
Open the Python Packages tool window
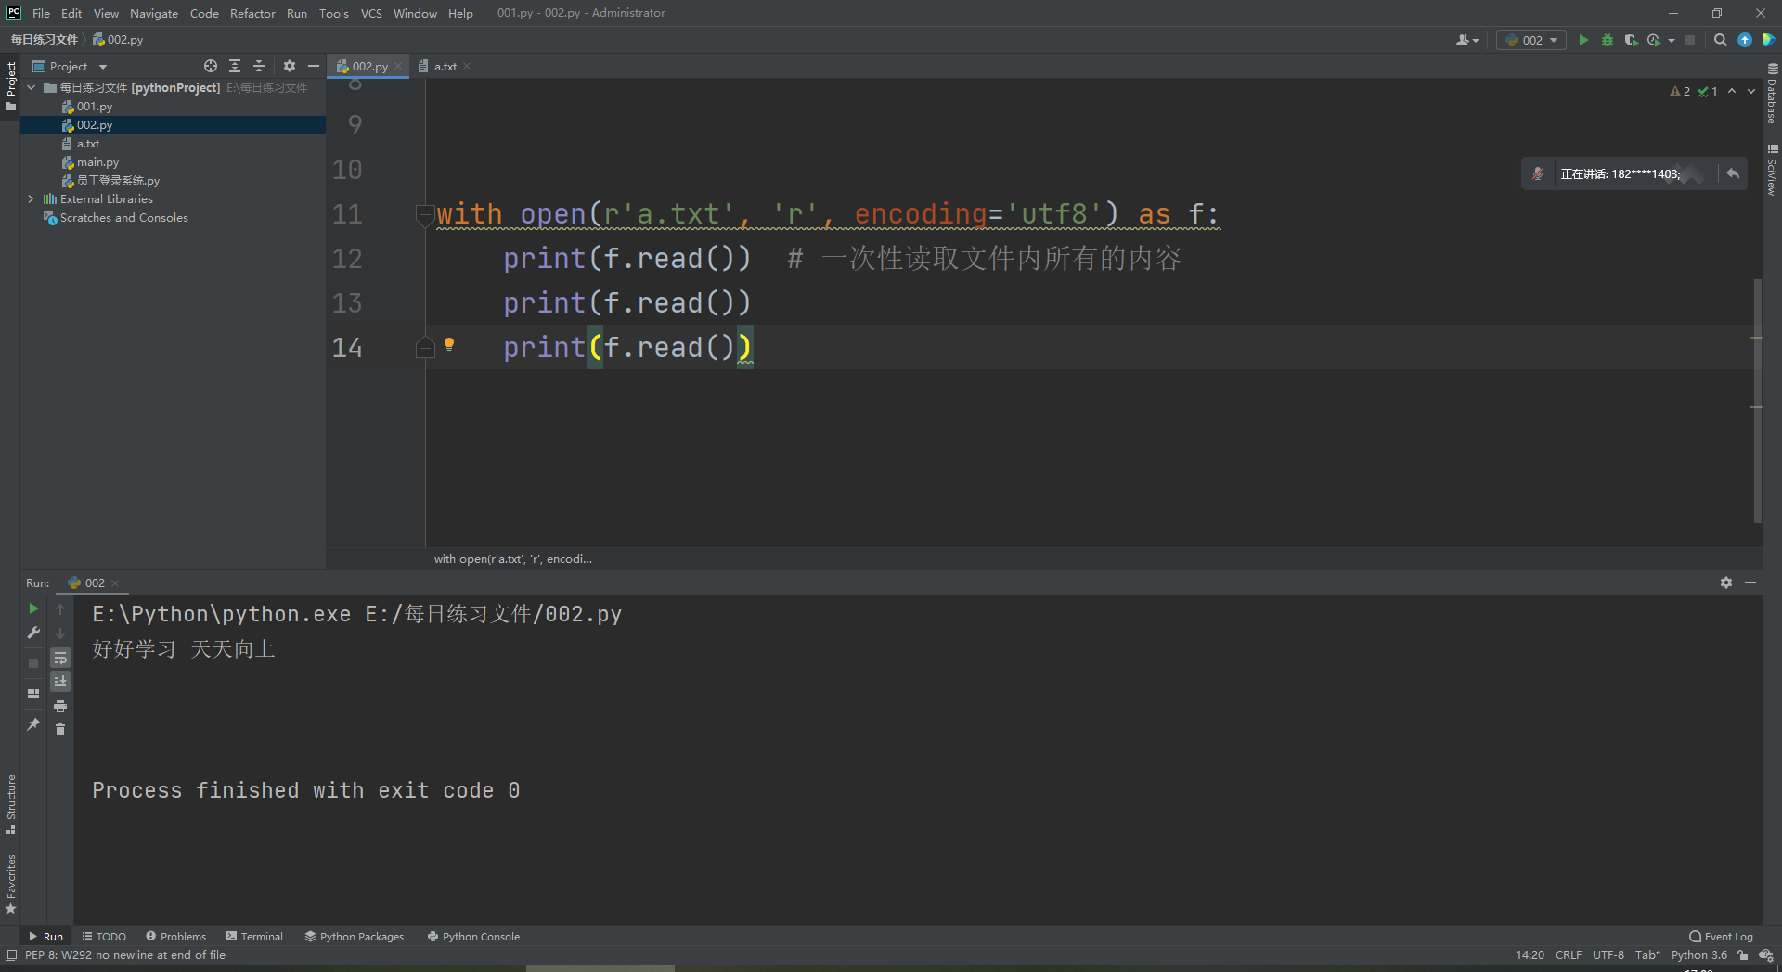355,937
